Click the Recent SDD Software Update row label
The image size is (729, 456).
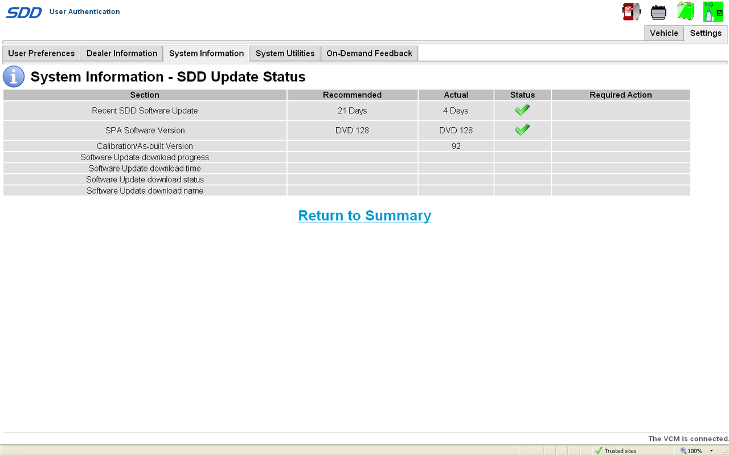[x=145, y=111]
